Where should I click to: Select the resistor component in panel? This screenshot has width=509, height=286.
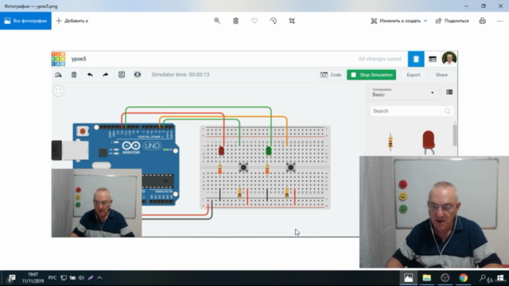coord(390,142)
